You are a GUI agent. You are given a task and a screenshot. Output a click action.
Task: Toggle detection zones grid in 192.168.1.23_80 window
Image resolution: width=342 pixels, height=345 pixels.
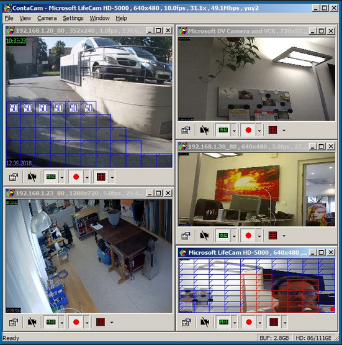pyautogui.click(x=101, y=323)
